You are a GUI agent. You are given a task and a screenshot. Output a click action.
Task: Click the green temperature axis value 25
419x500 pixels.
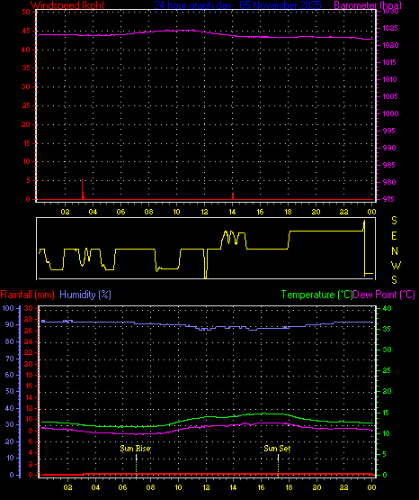click(x=387, y=371)
